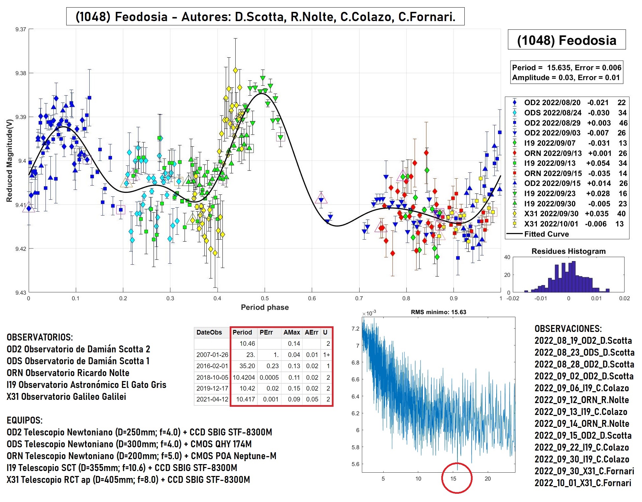Click 'ORN Observatorio Ricardo Nolte'

pyautogui.click(x=68, y=373)
